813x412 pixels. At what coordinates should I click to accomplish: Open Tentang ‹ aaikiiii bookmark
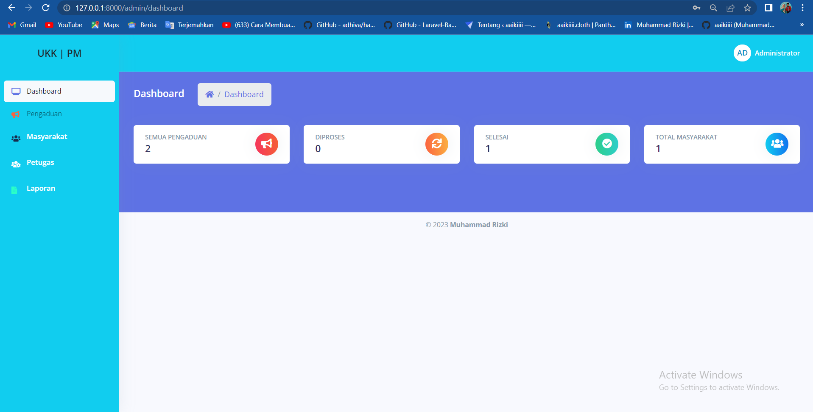[500, 25]
